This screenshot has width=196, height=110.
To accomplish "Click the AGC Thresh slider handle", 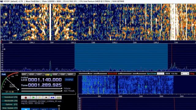I will pyautogui.click(x=61, y=91).
